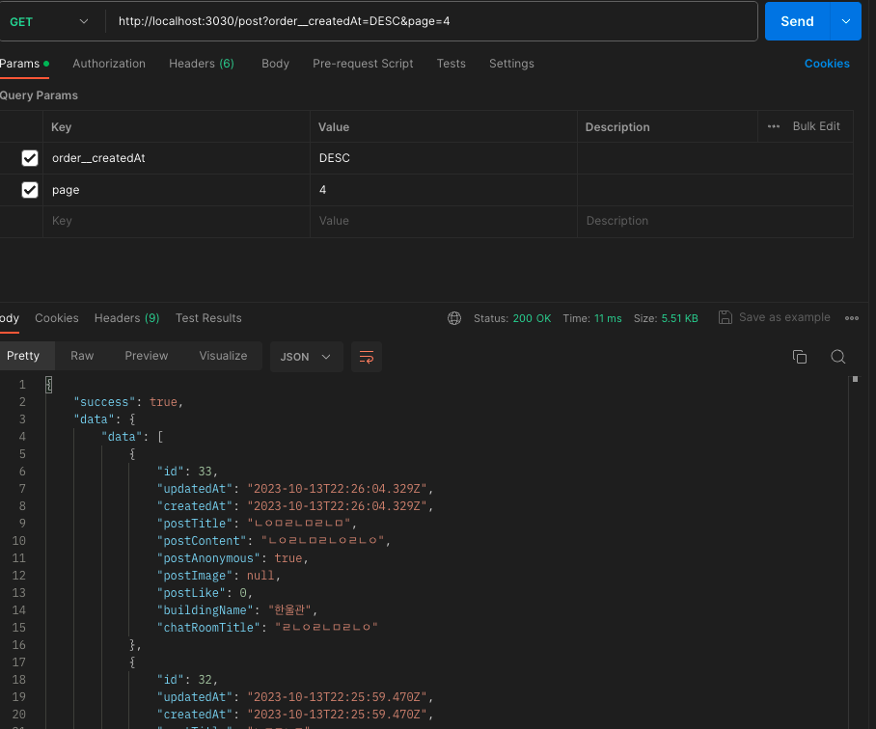
Task: Click the DESC value cell
Action: coord(444,158)
